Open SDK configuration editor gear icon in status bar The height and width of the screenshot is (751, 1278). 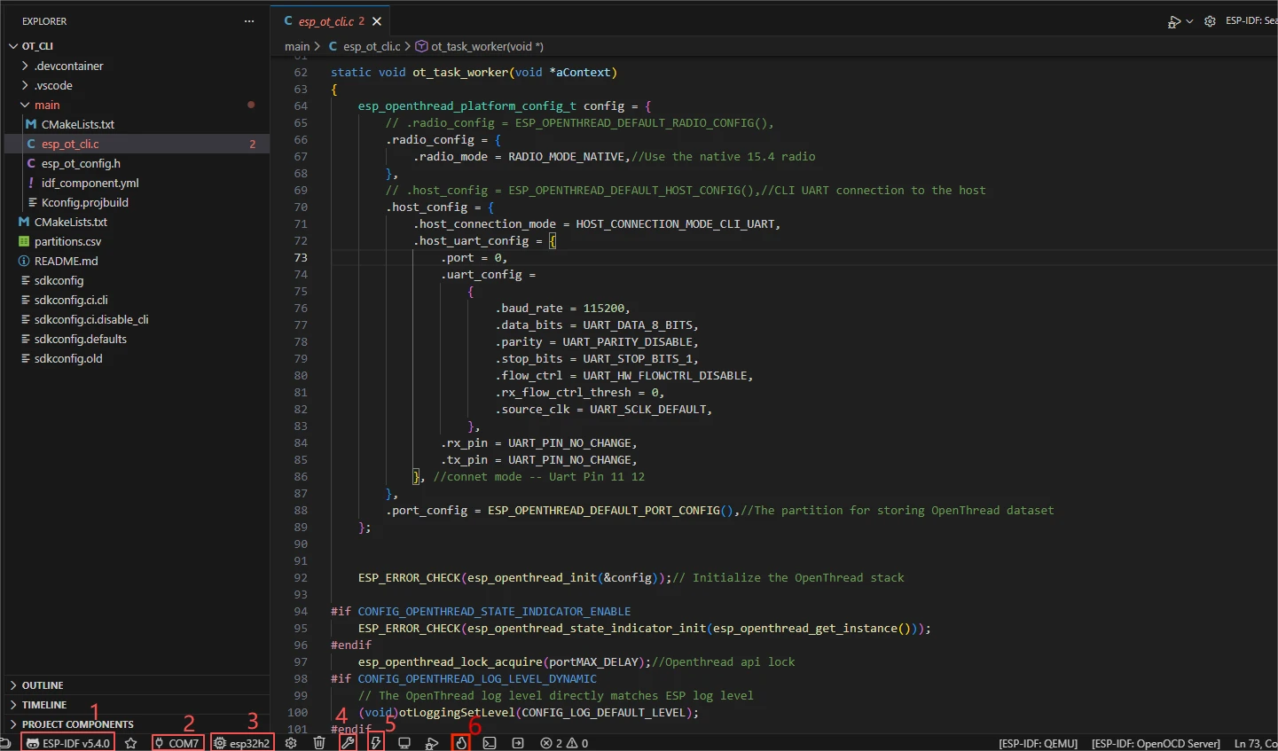[x=291, y=743]
